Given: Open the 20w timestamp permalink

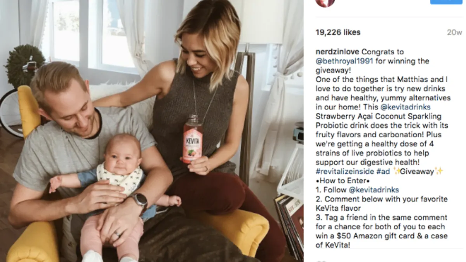Looking at the screenshot, I should tap(454, 33).
